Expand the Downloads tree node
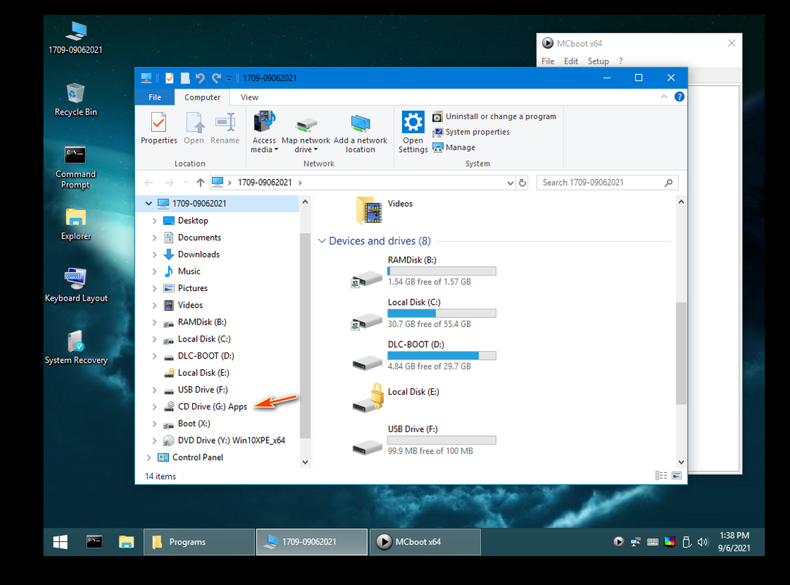This screenshot has height=585, width=790. click(155, 254)
